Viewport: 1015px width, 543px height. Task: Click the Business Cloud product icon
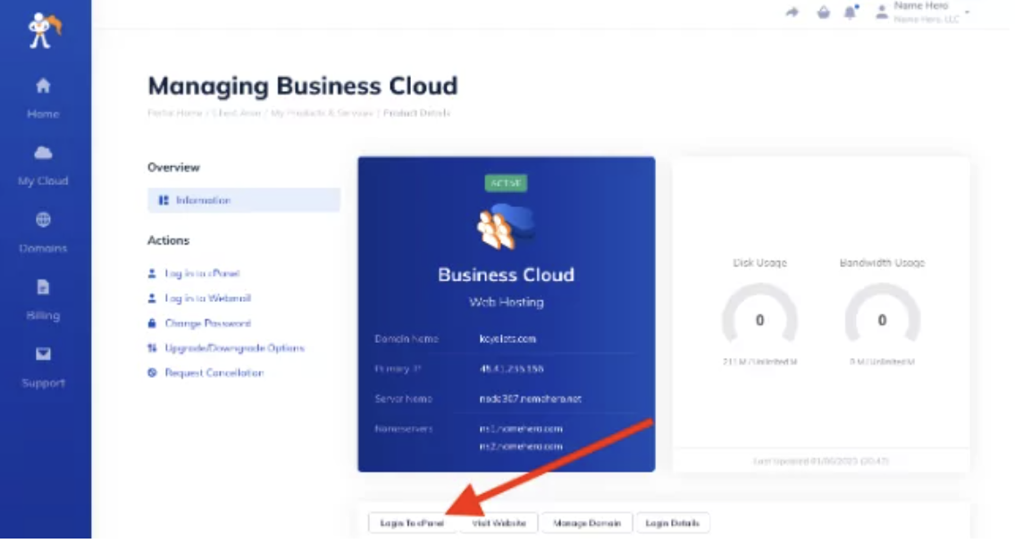[506, 227]
